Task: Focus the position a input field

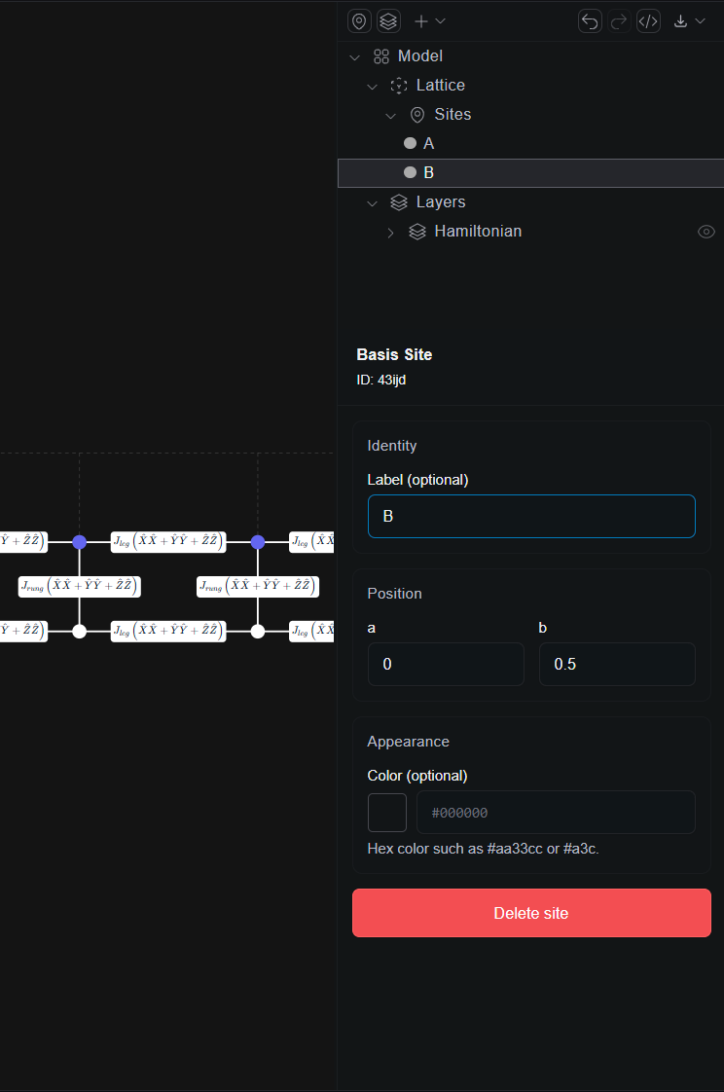Action: pyautogui.click(x=446, y=665)
